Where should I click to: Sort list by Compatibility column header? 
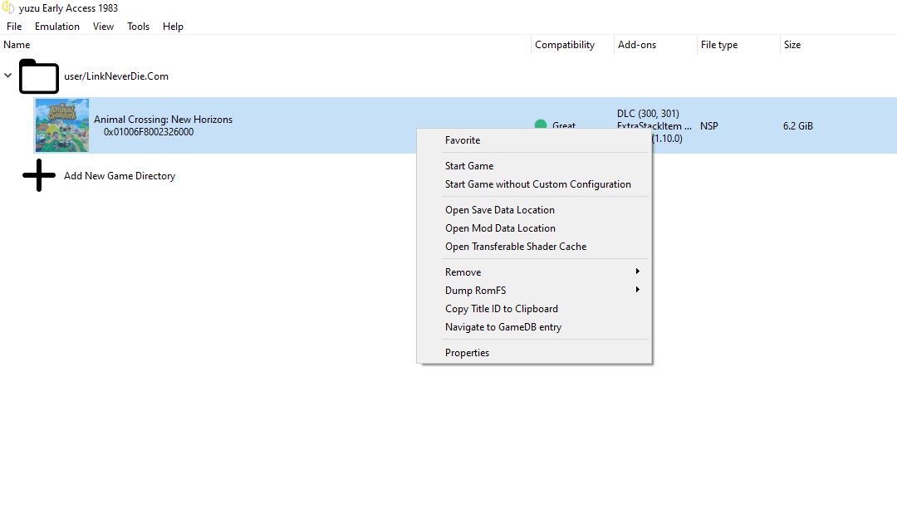(x=565, y=45)
